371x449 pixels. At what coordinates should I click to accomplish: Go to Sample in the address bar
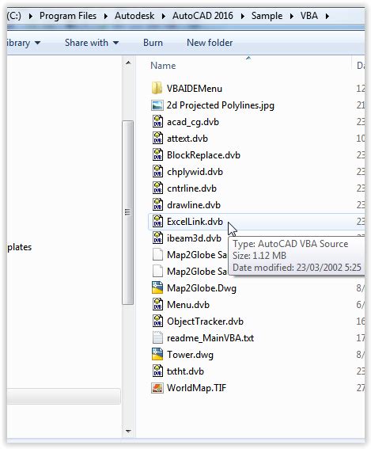[x=267, y=16]
